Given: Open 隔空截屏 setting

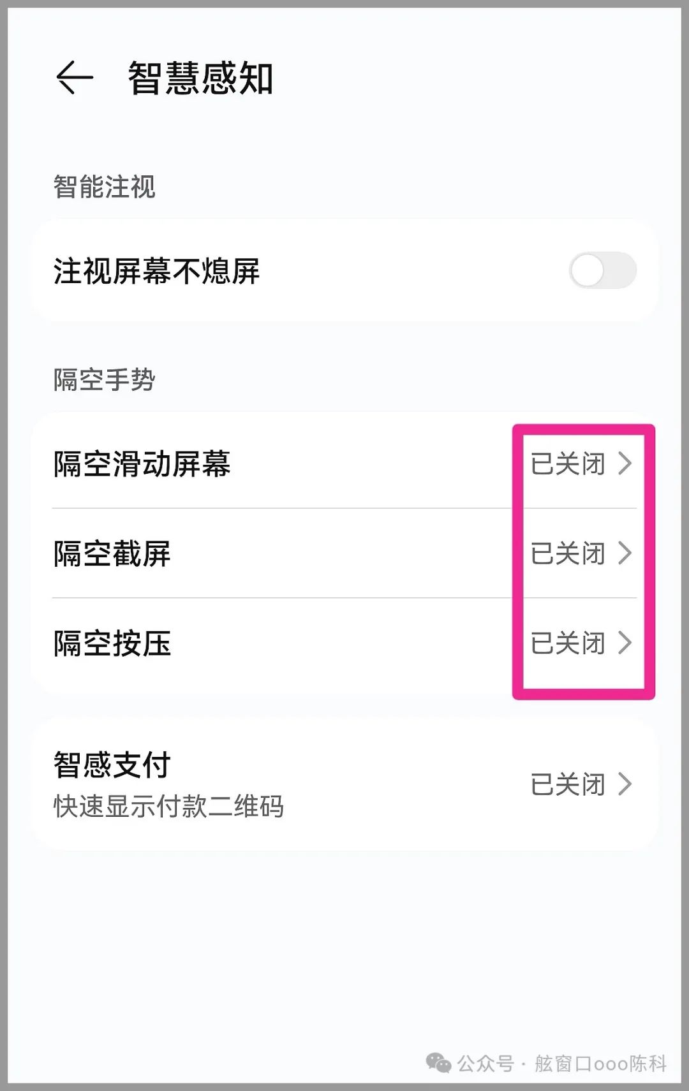Looking at the screenshot, I should click(x=112, y=553).
